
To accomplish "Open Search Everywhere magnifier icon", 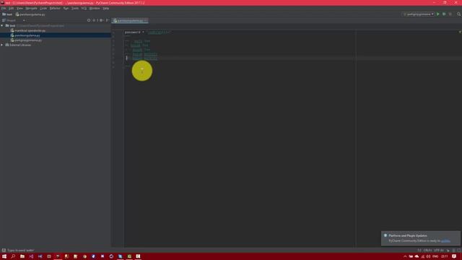I will point(459,14).
